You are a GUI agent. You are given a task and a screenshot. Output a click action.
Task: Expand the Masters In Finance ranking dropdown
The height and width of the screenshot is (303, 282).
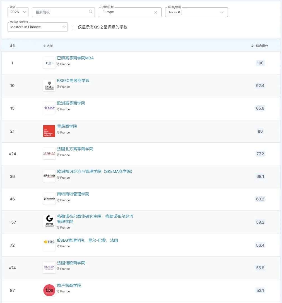coord(38,27)
